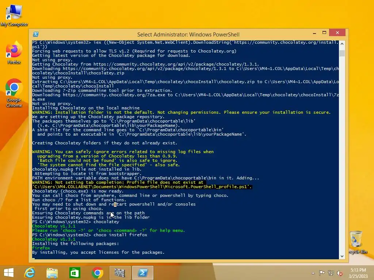Minimize the PowerShell window

click(x=314, y=33)
